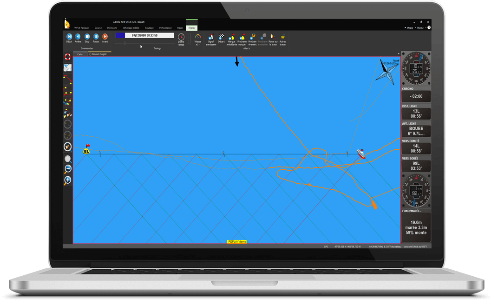Click the Définir temps clock icon
Viewport: 491px width, 300px height.
(x=181, y=37)
